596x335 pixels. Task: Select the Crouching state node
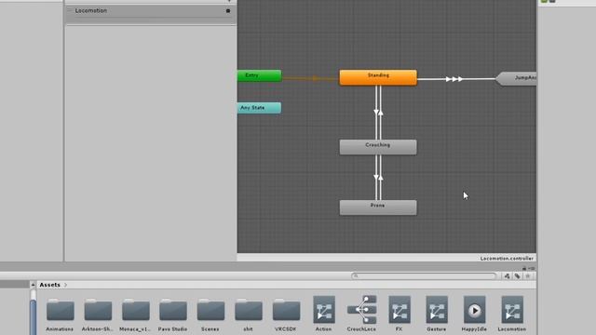pos(378,147)
